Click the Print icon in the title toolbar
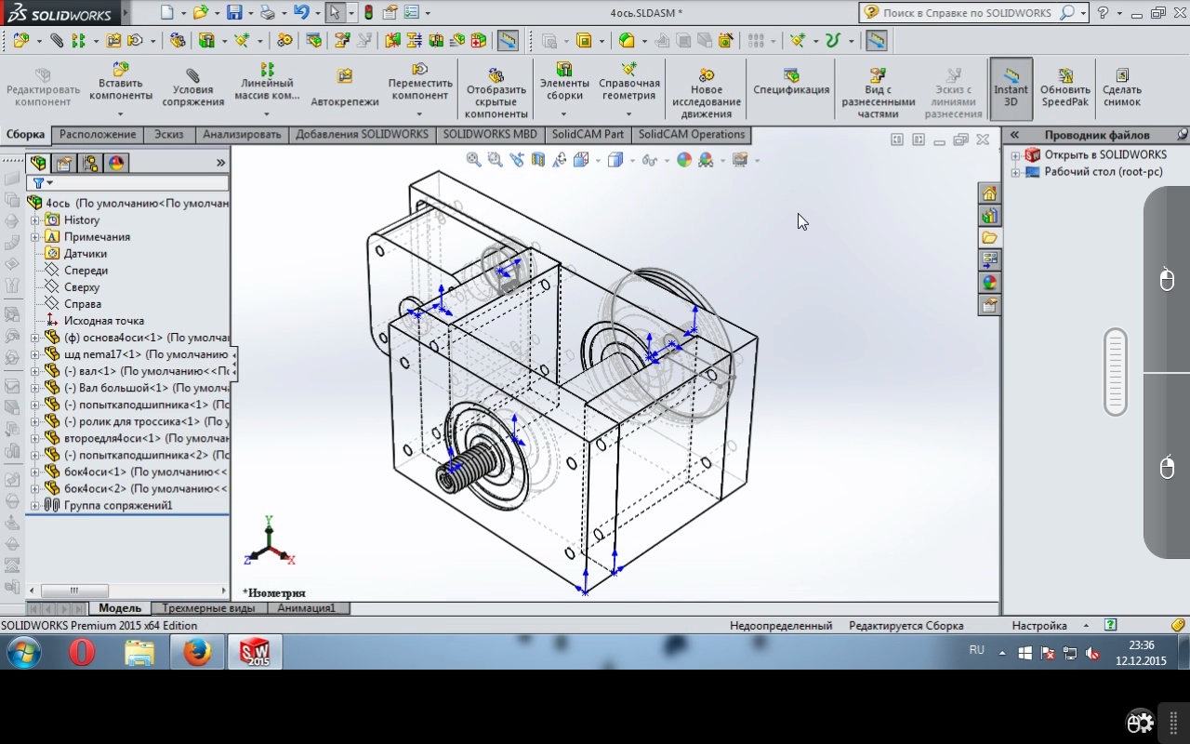This screenshot has height=744, width=1190. [x=268, y=13]
